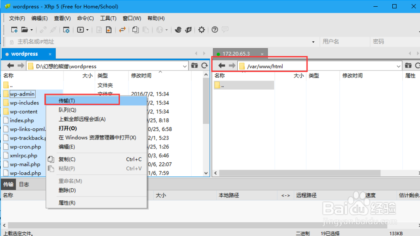Click the transfer panel horizontal scrollbar

(198, 226)
